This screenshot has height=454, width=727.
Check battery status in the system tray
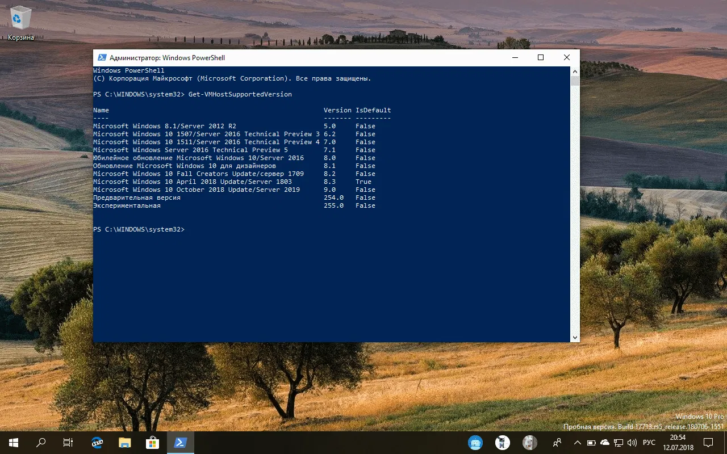click(591, 443)
